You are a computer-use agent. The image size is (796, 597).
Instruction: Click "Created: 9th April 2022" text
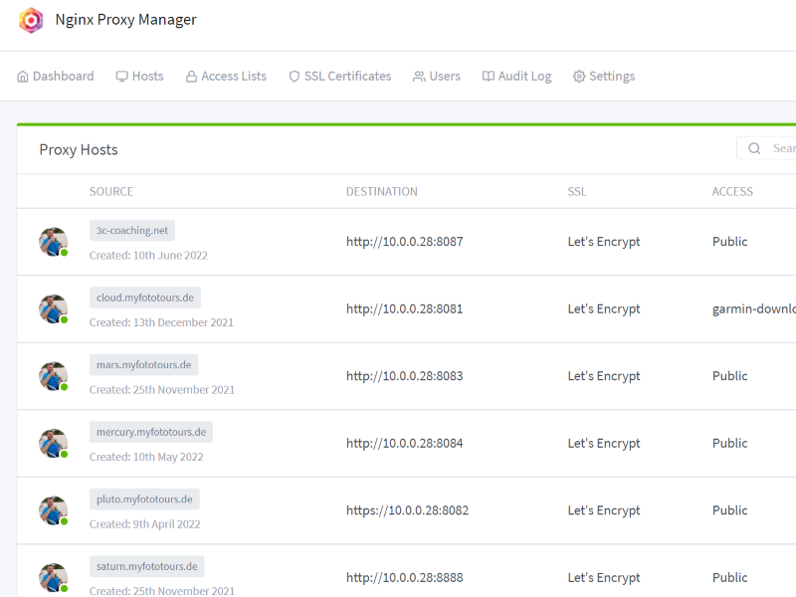point(144,524)
